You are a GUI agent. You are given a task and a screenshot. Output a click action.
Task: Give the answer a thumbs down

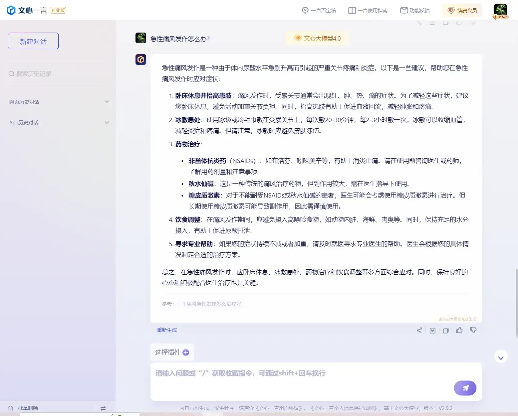click(x=473, y=330)
